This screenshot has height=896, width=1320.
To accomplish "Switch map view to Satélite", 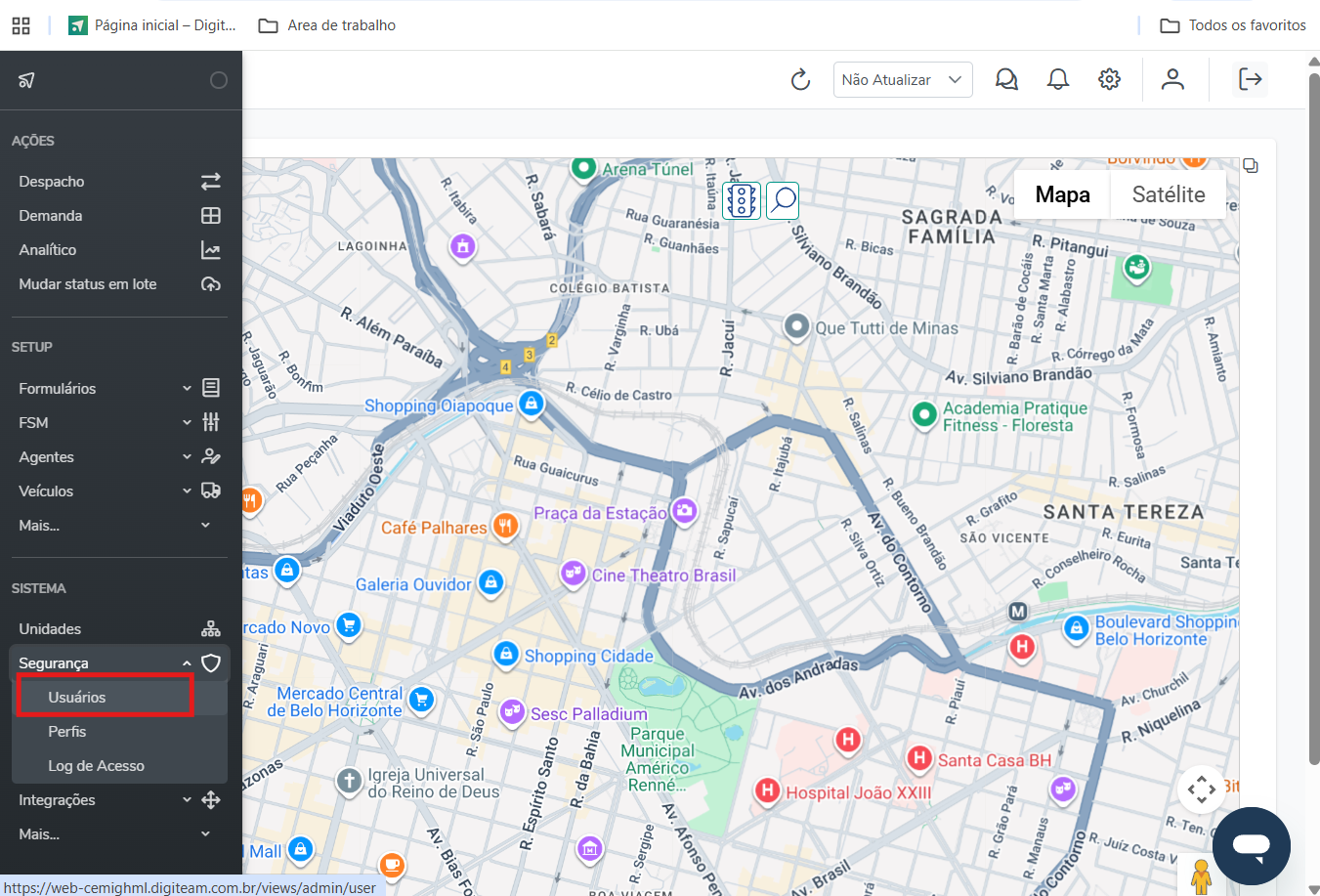I will [x=1168, y=194].
